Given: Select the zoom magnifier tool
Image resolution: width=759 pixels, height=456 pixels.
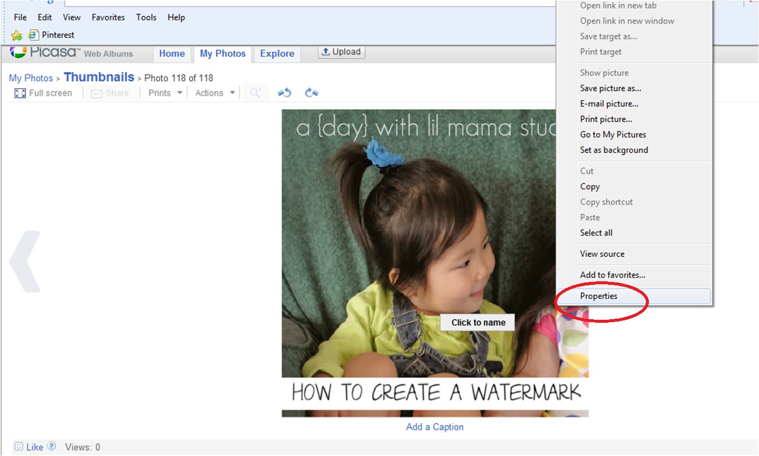Looking at the screenshot, I should 255,92.
